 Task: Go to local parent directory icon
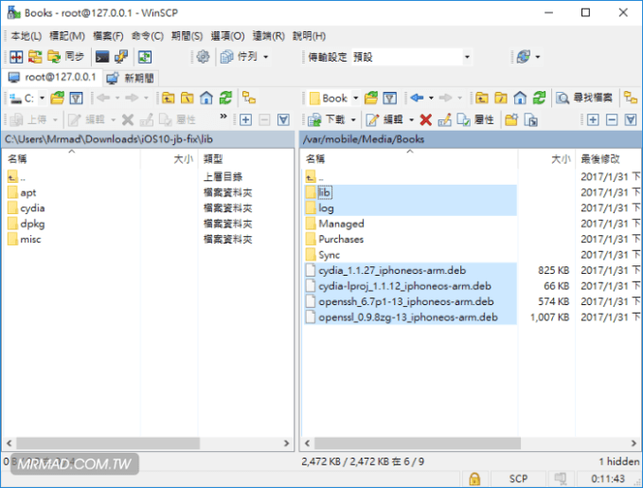(169, 99)
